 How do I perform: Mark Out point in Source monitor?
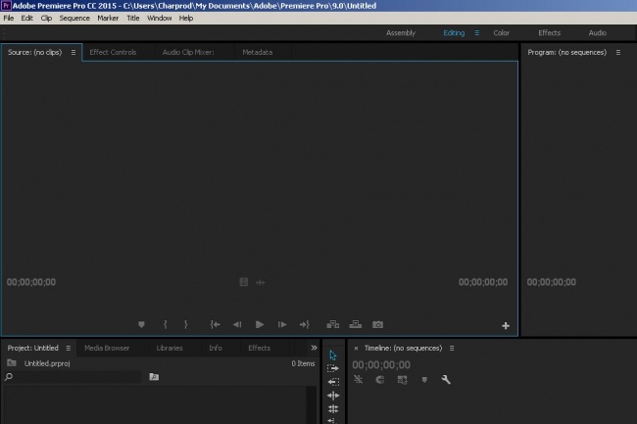click(185, 324)
